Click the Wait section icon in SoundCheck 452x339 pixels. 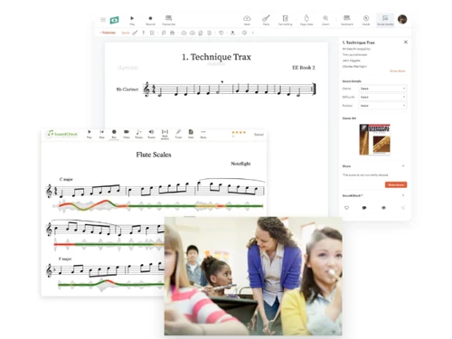point(165,135)
